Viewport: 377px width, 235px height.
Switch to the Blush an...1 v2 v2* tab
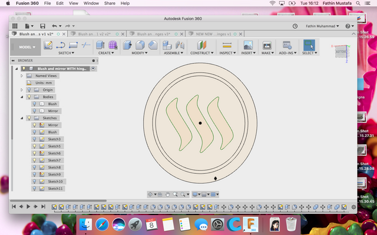(x=94, y=34)
